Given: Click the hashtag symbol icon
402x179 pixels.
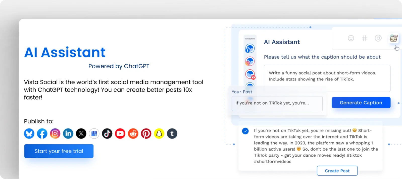Looking at the screenshot, I should point(364,38).
